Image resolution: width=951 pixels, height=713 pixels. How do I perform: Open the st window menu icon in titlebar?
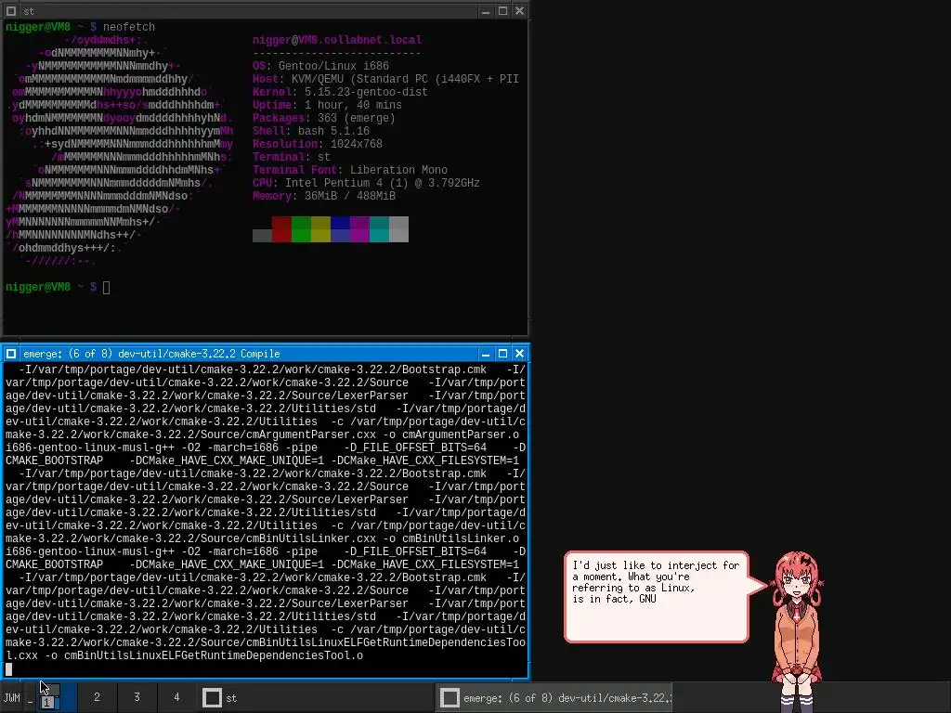tap(11, 11)
